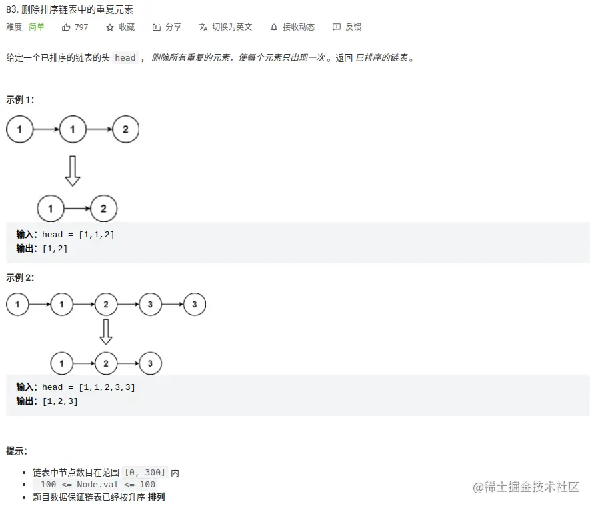Click the inline code 'head' in description
The width and height of the screenshot is (594, 508).
coord(125,58)
